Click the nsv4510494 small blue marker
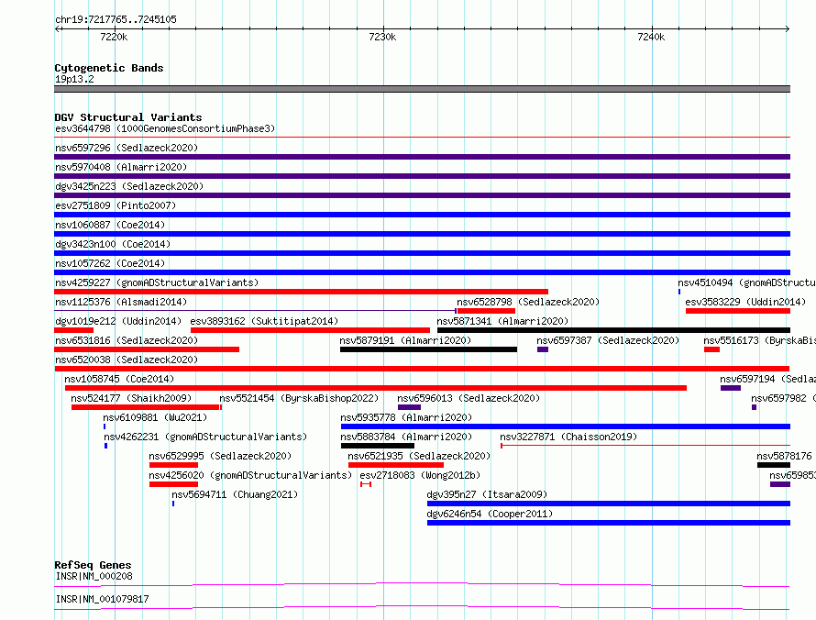 click(679, 292)
